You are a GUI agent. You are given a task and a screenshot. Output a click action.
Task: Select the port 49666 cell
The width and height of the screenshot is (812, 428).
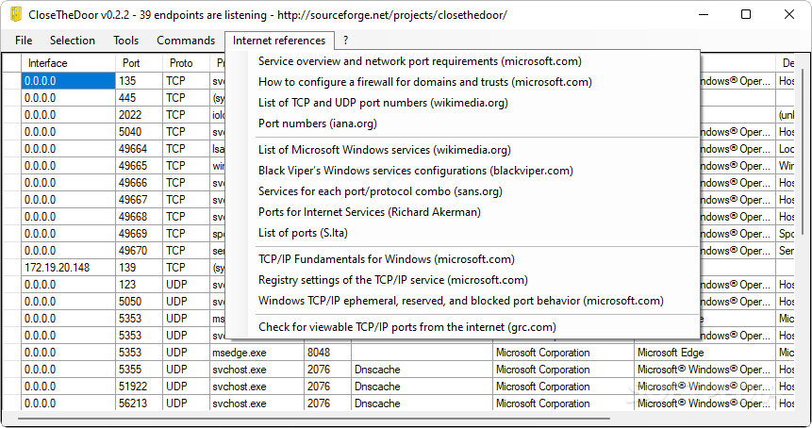(x=139, y=183)
